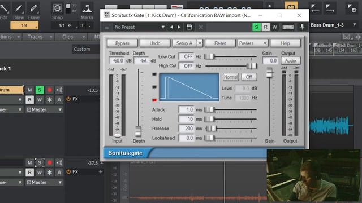
Task: Click the Off button beside Normal
Action: [249, 77]
